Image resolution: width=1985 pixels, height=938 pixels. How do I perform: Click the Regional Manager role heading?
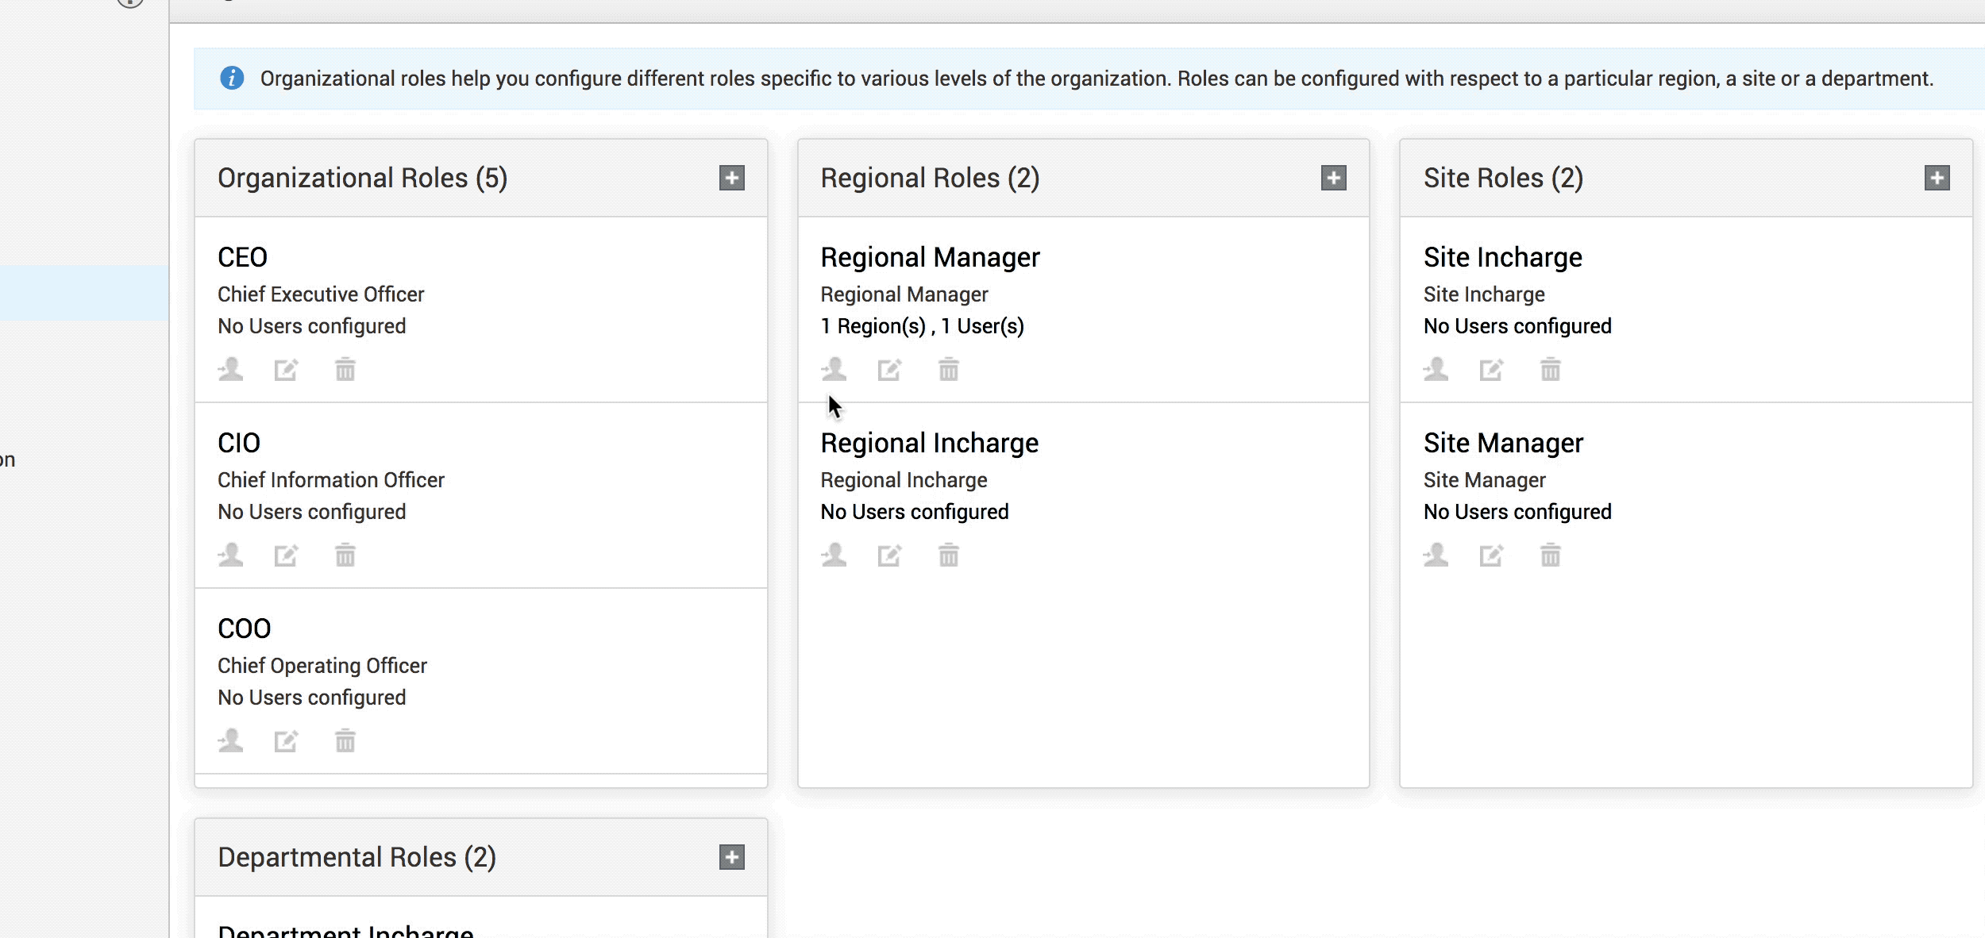click(x=930, y=257)
